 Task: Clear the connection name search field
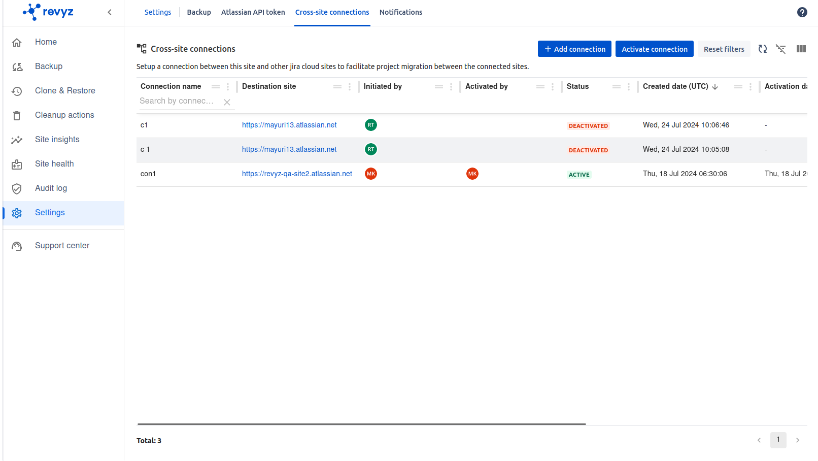point(227,102)
